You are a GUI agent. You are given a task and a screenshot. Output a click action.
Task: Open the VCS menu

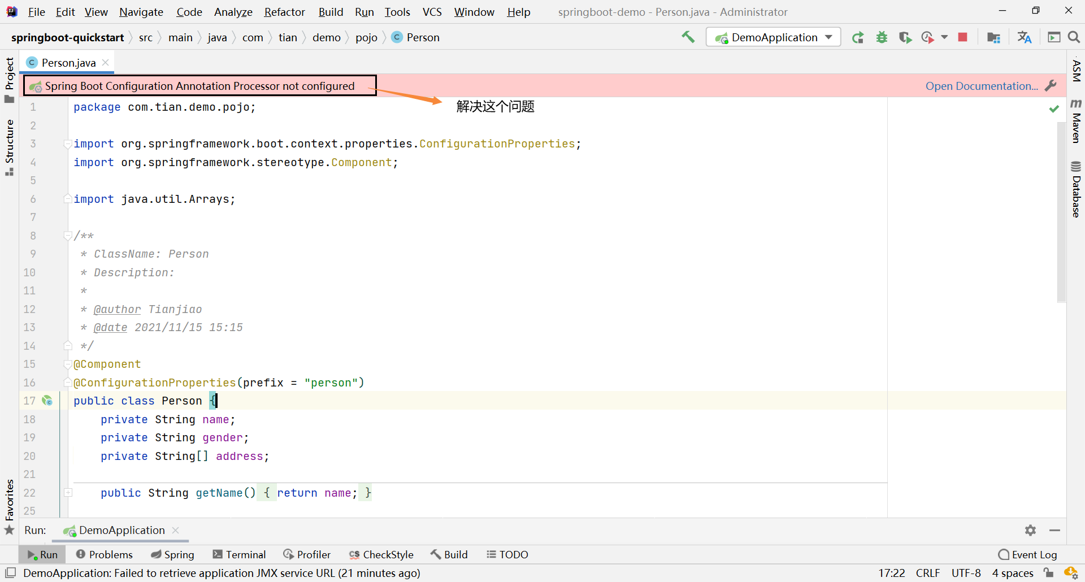tap(432, 12)
